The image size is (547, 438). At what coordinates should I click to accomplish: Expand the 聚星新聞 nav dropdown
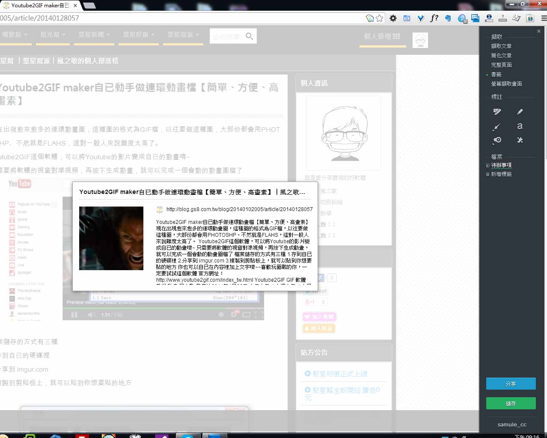coord(94,35)
